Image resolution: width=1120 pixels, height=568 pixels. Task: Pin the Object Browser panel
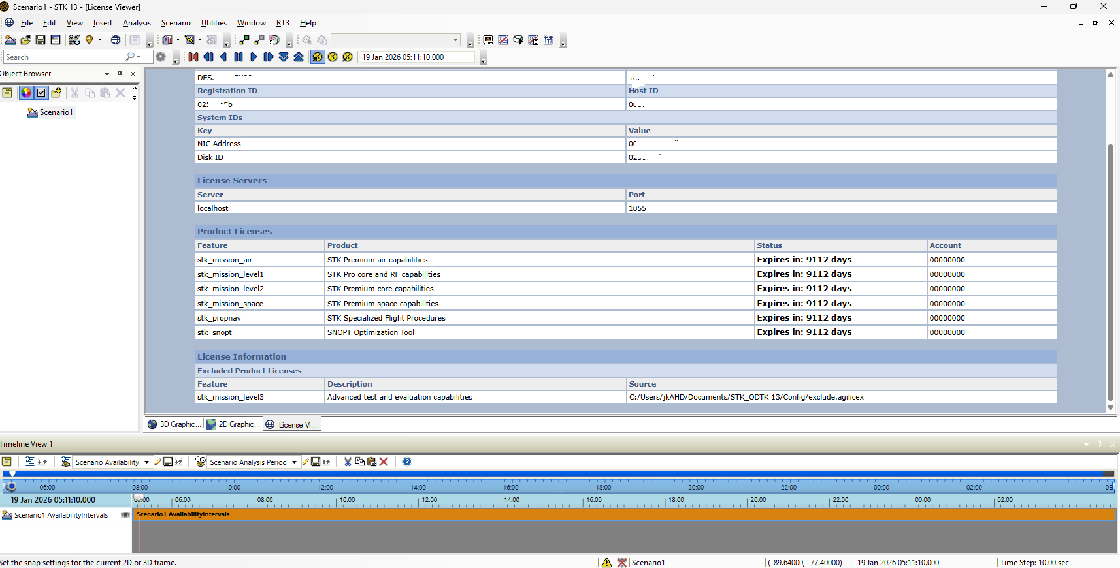(120, 74)
